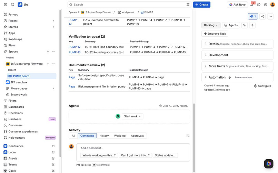This screenshot has width=278, height=173.
Task: Click the Ask Rovo button
Action: [237, 4]
